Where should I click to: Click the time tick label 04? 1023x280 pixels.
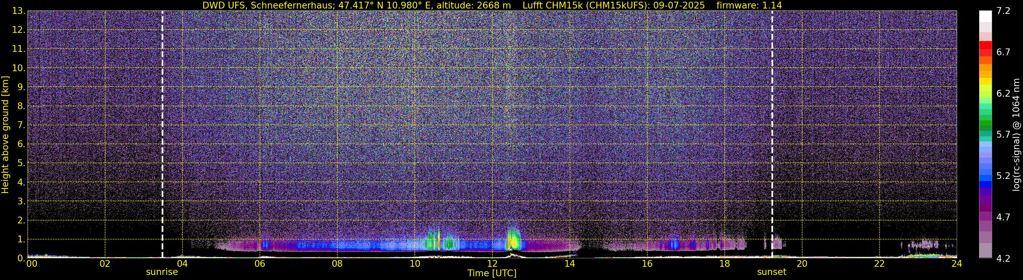pos(182,264)
